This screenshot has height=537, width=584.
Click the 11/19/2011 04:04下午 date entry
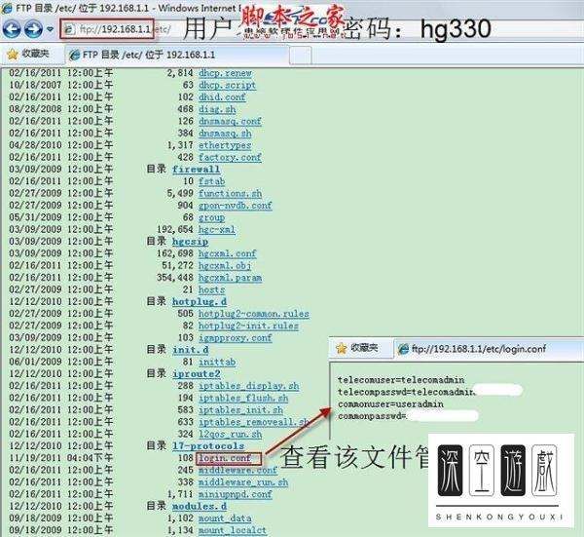(x=60, y=458)
